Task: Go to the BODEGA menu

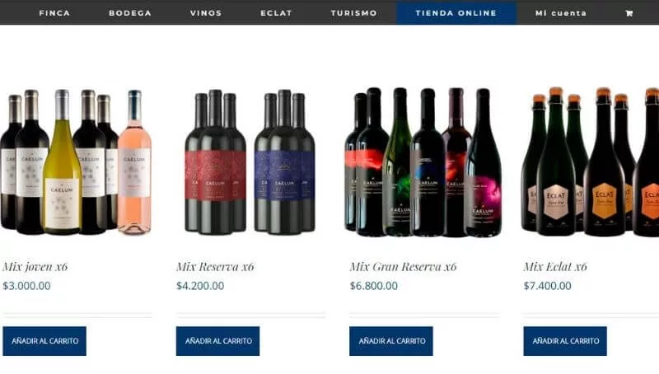Action: (130, 13)
